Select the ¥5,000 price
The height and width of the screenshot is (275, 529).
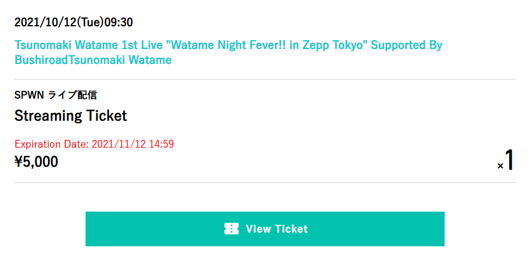(36, 162)
